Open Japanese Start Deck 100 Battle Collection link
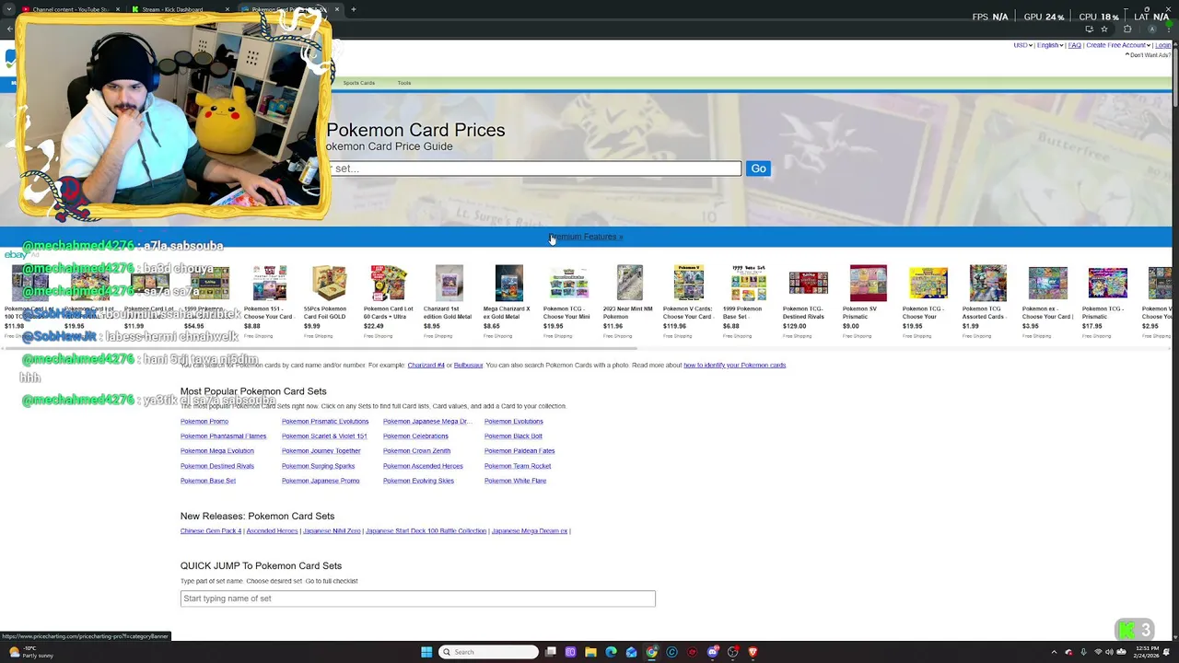This screenshot has width=1179, height=663. coord(426,531)
